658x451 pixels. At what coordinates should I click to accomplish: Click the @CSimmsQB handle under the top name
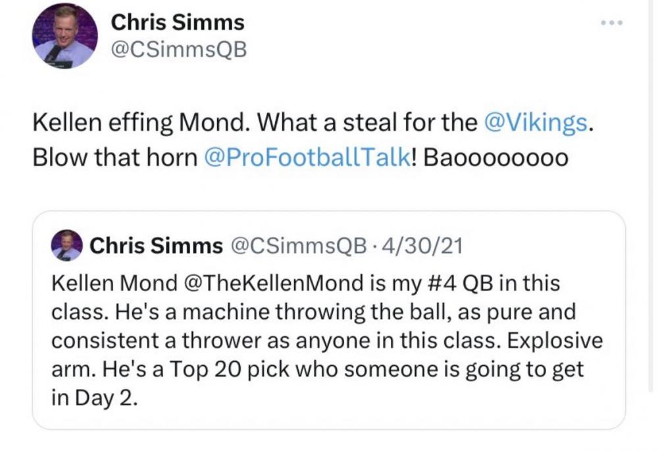pyautogui.click(x=179, y=49)
